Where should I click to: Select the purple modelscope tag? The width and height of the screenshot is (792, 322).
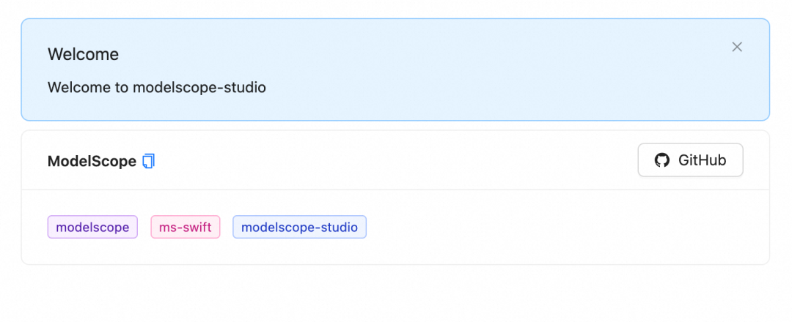coord(92,228)
